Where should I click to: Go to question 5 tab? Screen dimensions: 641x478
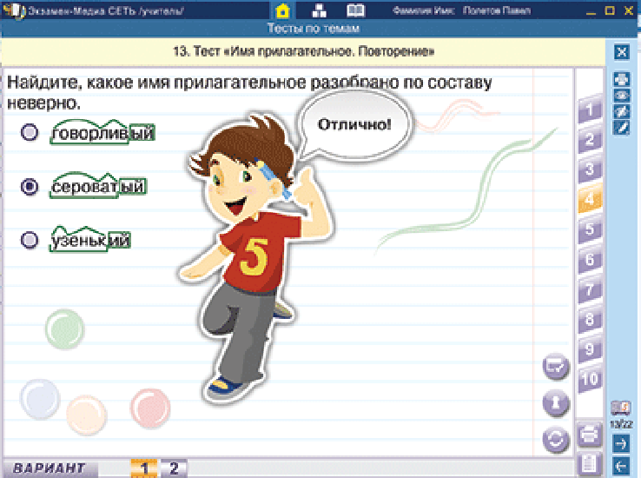pyautogui.click(x=590, y=229)
